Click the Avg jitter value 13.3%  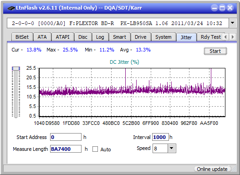pos(143,50)
